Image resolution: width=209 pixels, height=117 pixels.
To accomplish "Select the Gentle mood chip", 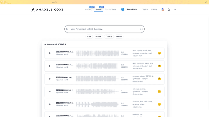I will (119, 37).
